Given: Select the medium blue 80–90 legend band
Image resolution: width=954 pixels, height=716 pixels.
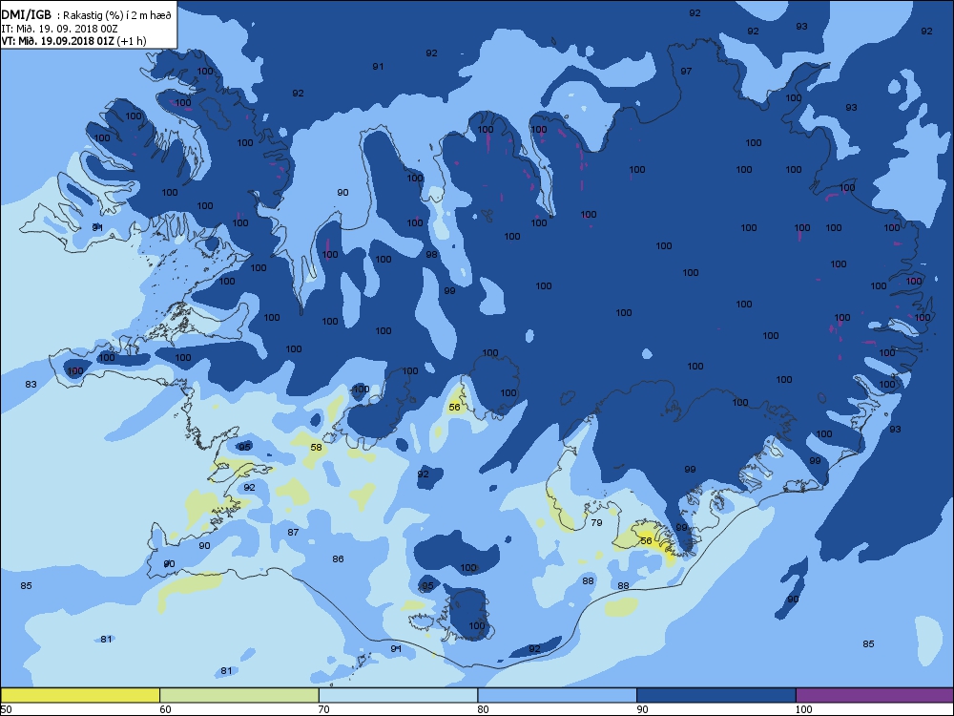Looking at the screenshot, I should coord(557,695).
